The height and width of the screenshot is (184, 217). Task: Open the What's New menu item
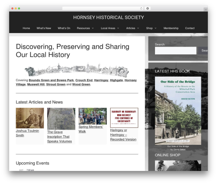pyautogui.click(x=44, y=28)
